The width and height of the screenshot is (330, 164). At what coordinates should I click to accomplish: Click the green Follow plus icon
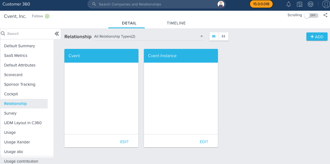point(47,16)
